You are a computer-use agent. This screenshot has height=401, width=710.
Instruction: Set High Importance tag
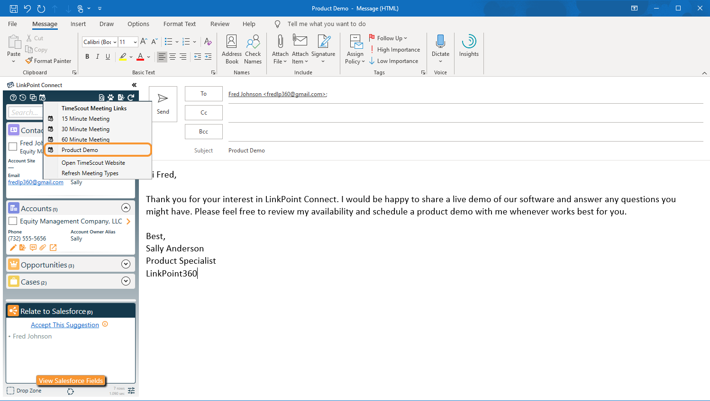[394, 50]
